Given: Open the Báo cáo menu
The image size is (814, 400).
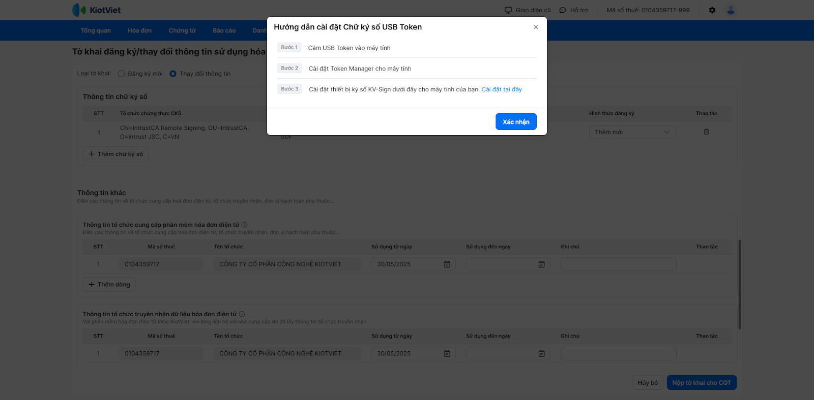Looking at the screenshot, I should click(x=224, y=30).
